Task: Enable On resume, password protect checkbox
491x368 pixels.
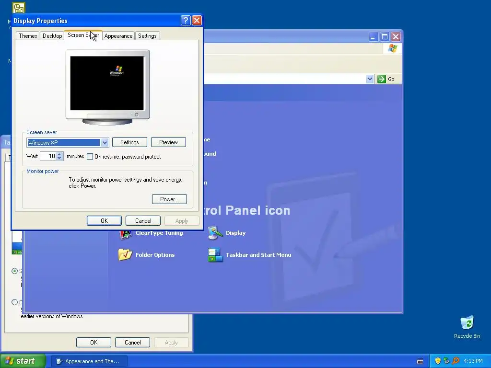Action: click(90, 157)
